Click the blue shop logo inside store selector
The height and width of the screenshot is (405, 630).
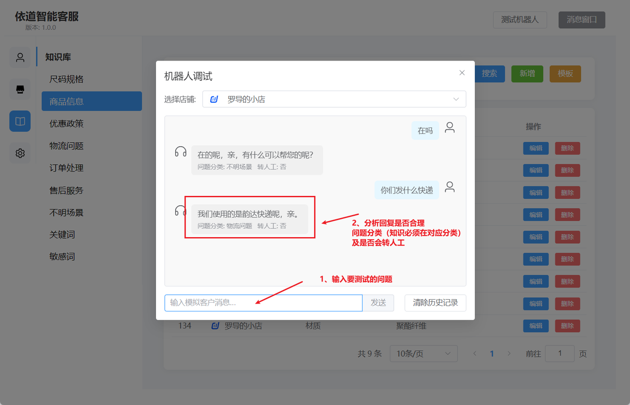click(x=215, y=99)
